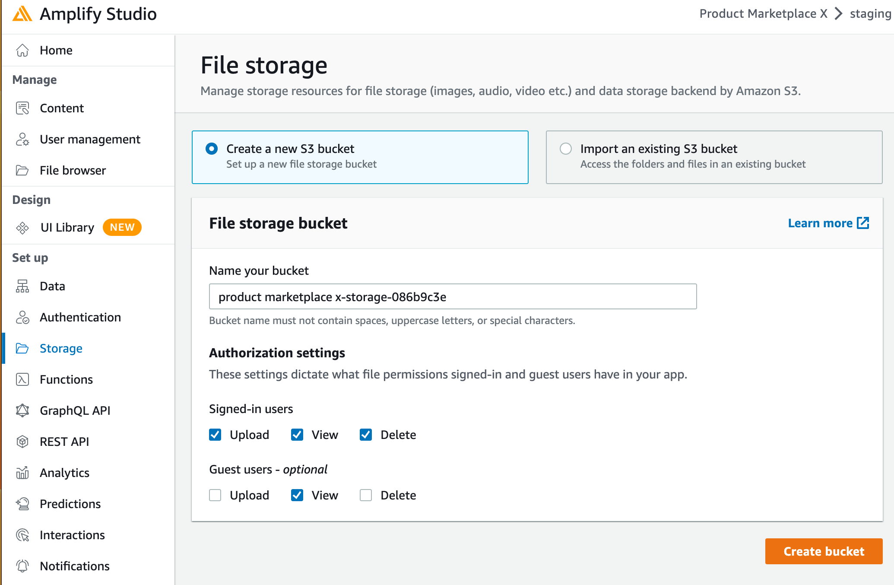
Task: Click the Interactions icon
Action: coord(22,535)
